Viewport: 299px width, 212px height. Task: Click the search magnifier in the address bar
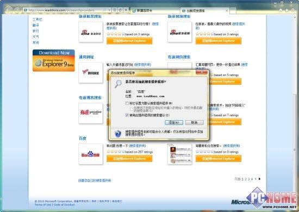pyautogui.click(x=104, y=10)
